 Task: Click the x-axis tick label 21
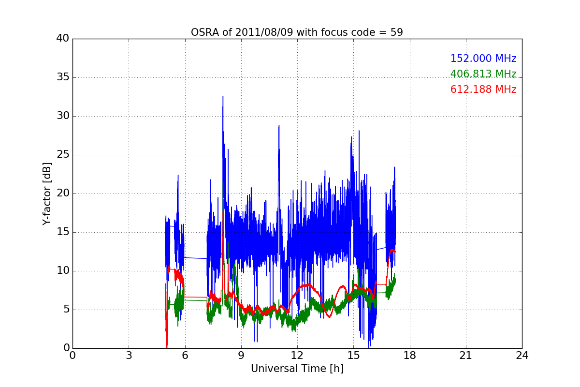coord(465,356)
